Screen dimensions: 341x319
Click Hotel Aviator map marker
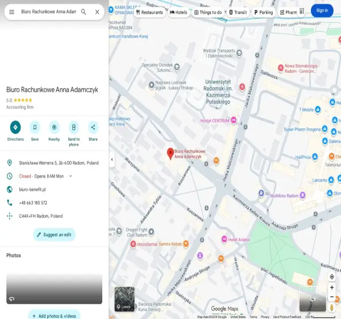coord(224,239)
